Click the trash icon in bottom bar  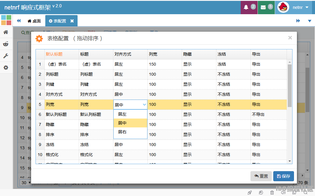[x=272, y=192]
